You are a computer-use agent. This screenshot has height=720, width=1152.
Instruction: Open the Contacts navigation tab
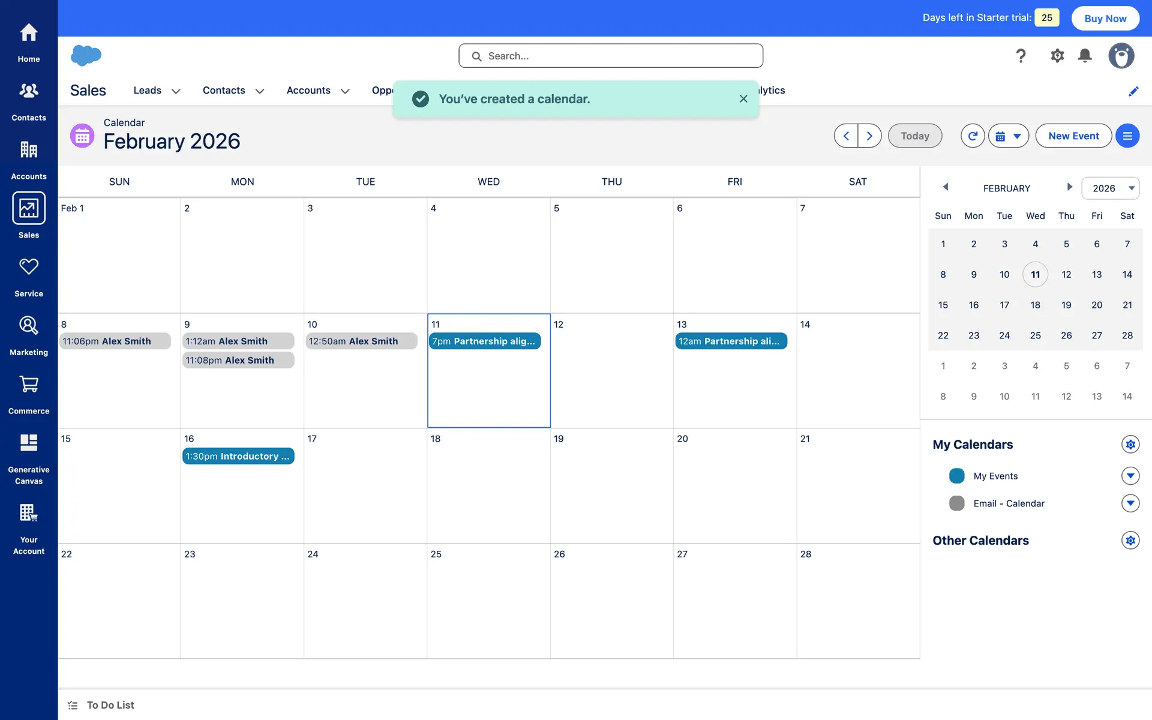coord(223,90)
